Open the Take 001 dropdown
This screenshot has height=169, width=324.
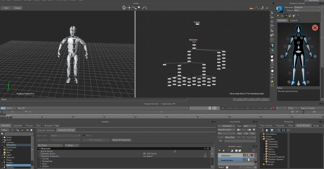pyautogui.click(x=102, y=108)
